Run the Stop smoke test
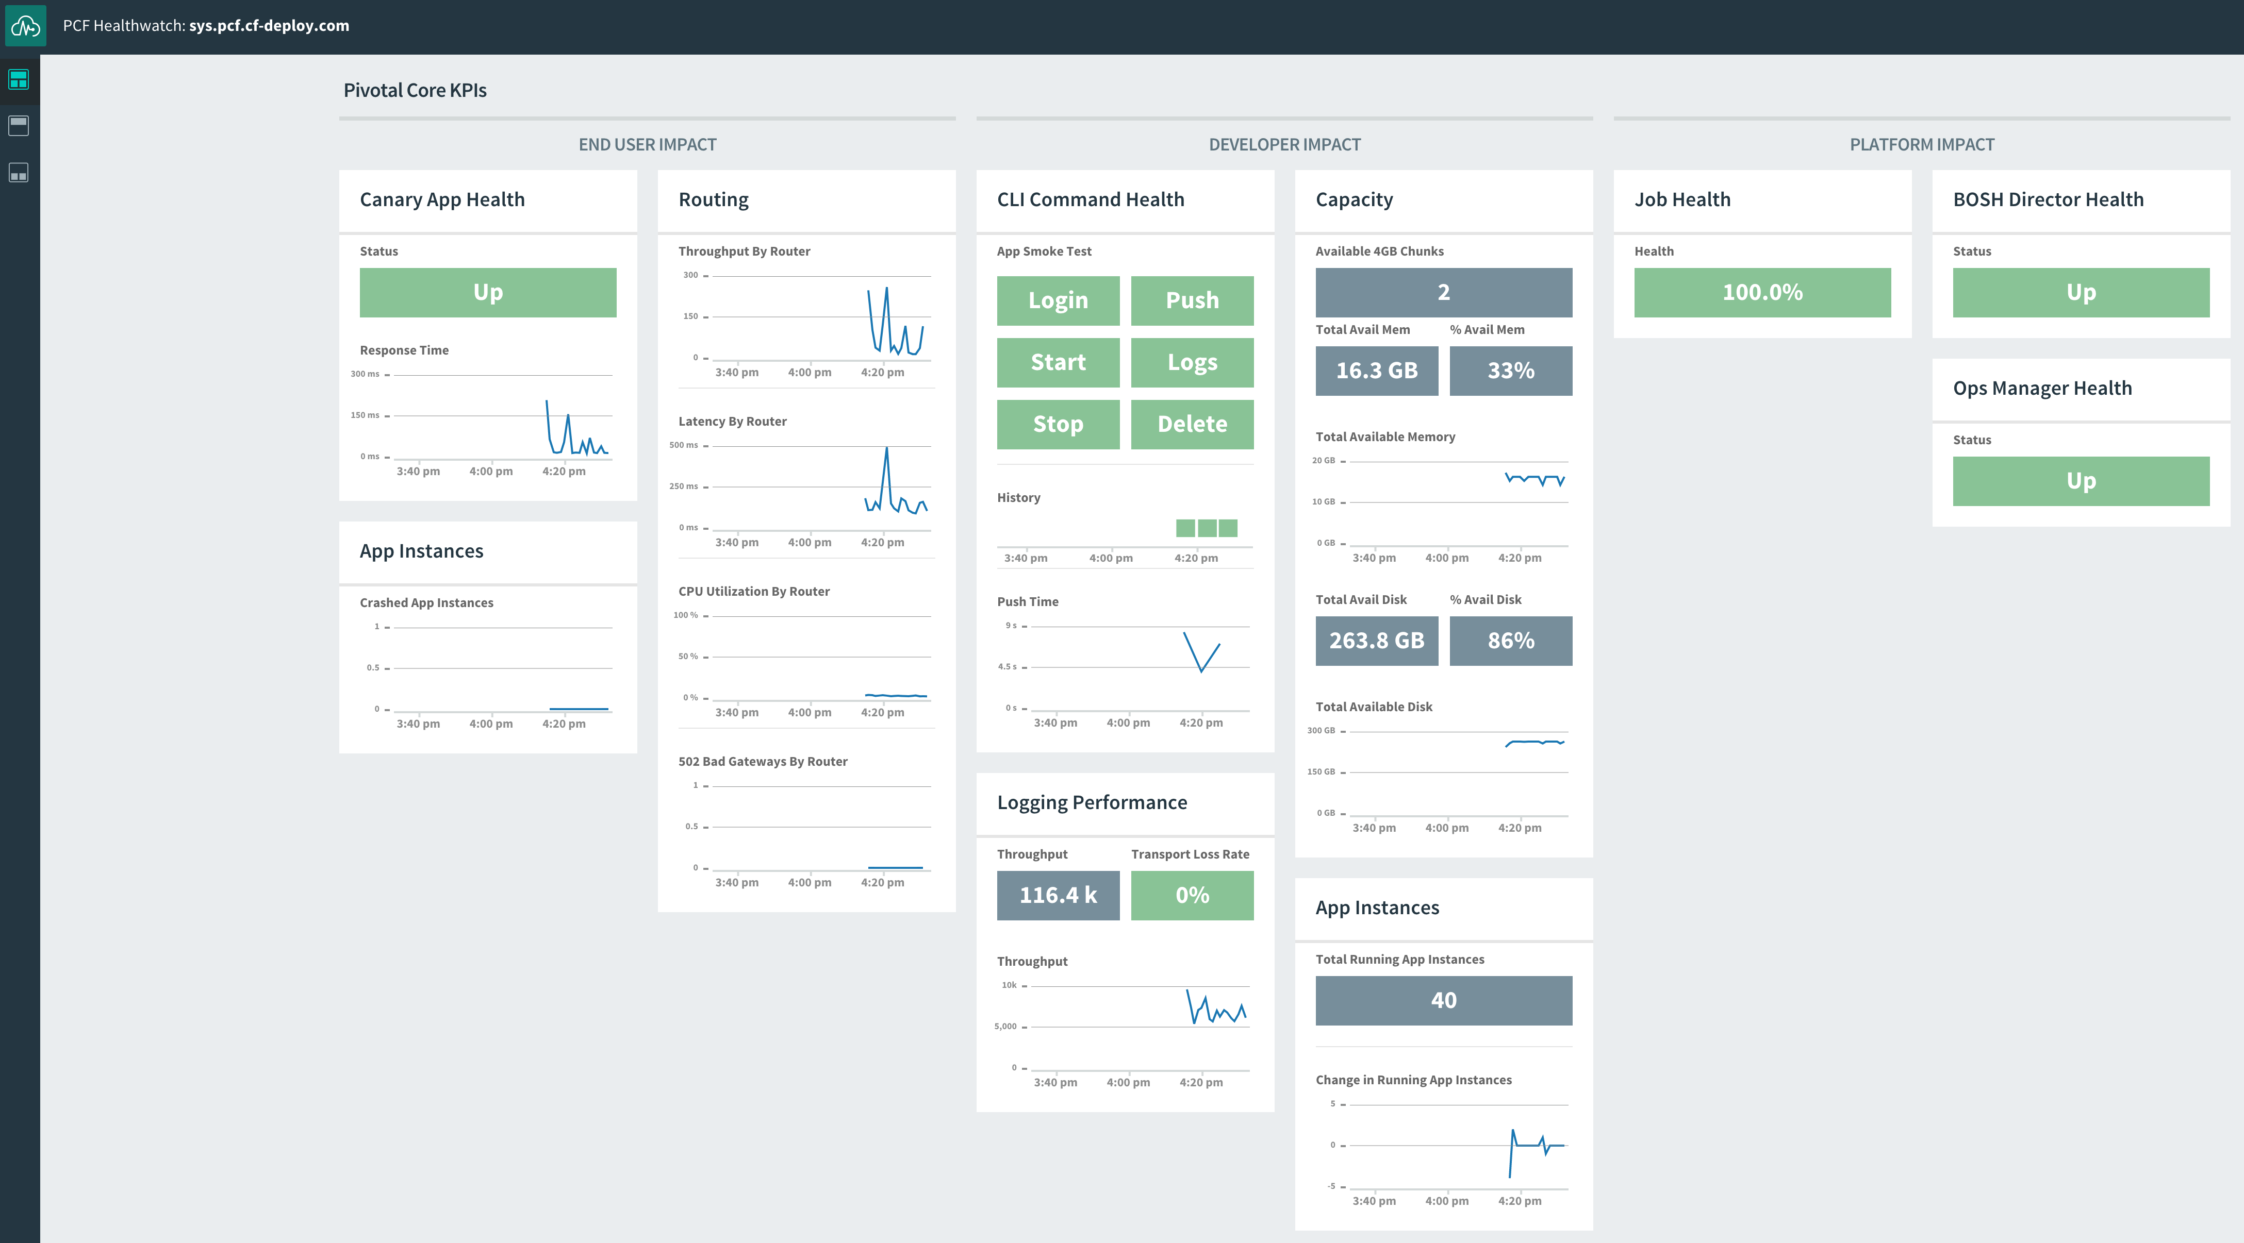2244x1243 pixels. coord(1058,424)
